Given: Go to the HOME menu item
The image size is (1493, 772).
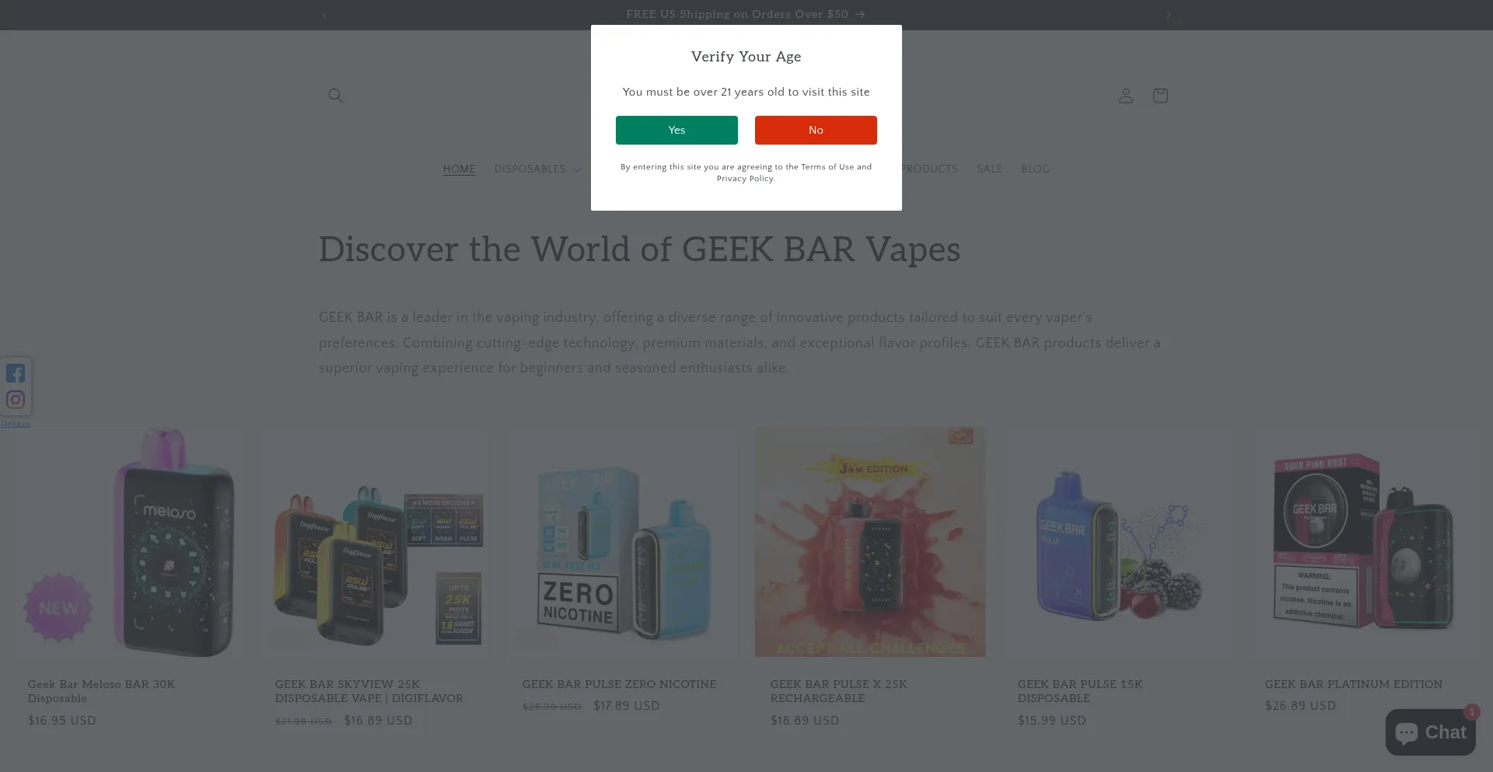Looking at the screenshot, I should click(x=459, y=169).
